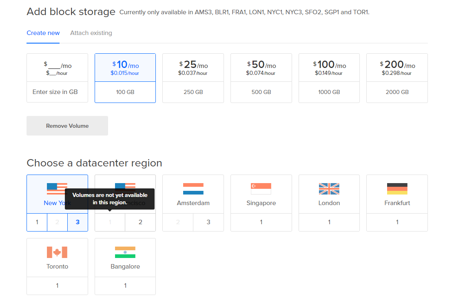
Task: Switch to the Attach existing tab
Action: [x=91, y=33]
